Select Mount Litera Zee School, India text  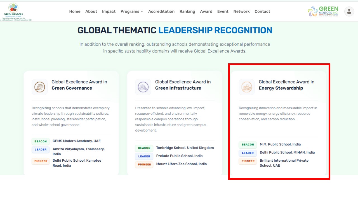182,164
